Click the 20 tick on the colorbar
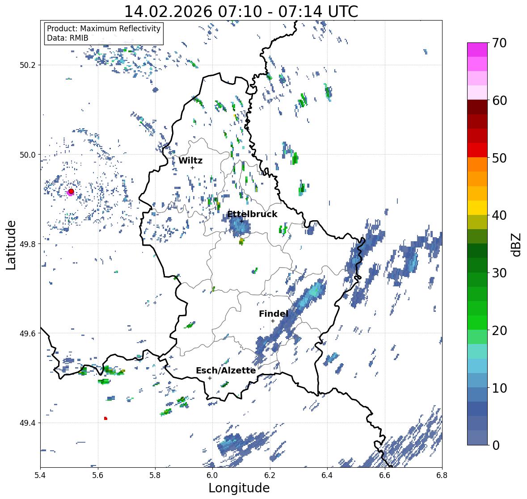 point(499,331)
